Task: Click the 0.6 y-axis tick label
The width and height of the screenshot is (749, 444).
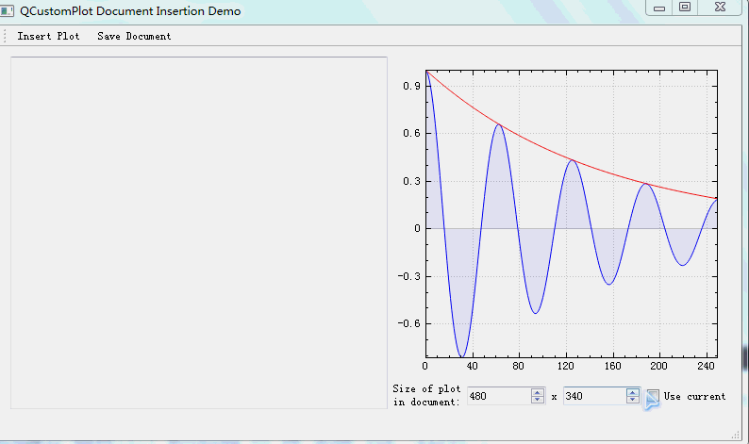Action: [411, 133]
